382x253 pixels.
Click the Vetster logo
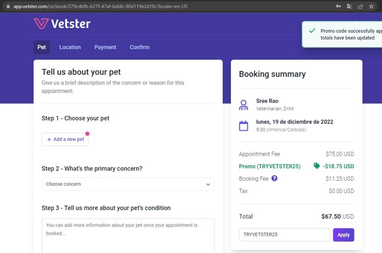tap(62, 24)
